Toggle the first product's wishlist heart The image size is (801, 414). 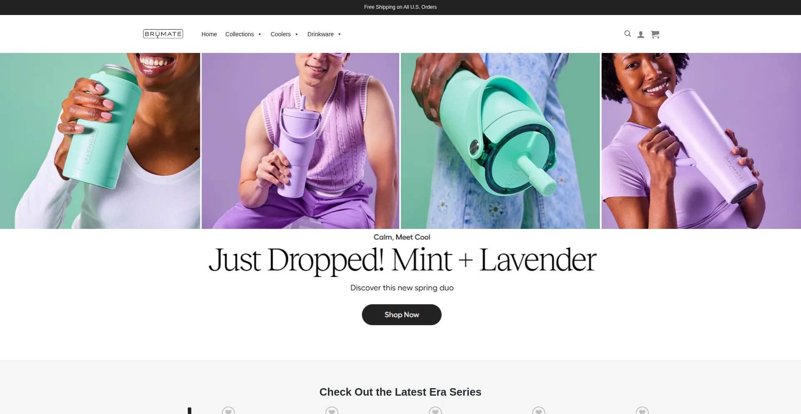click(228, 411)
